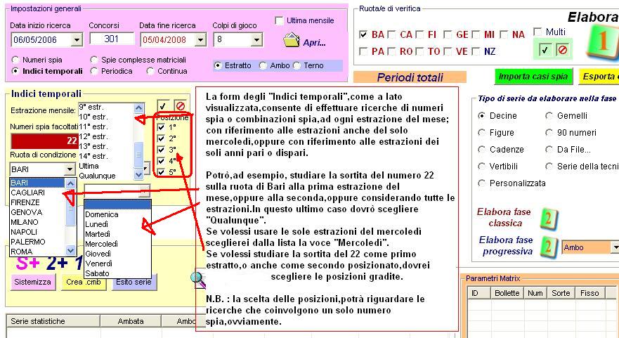Toggle the BA wheel checkbox
Screen dimensions: 619x338
pos(363,34)
